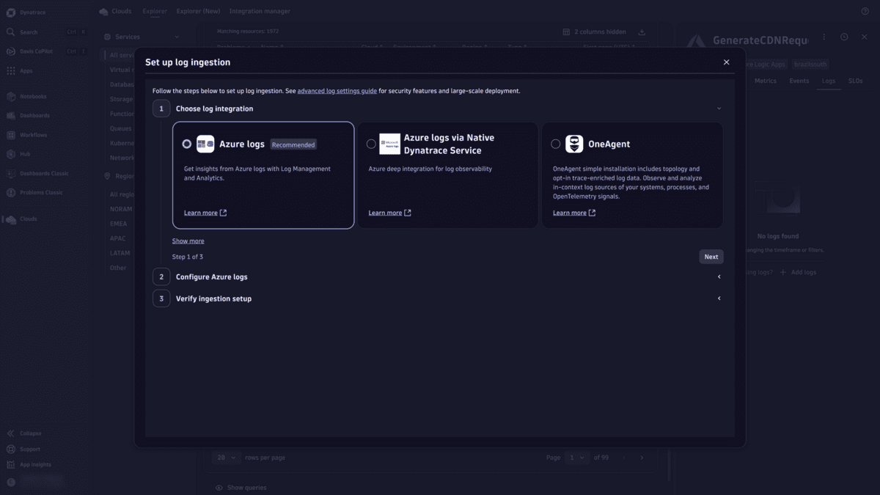The width and height of the screenshot is (880, 495).
Task: Select the Azure logs integration radio button
Action: 186,144
